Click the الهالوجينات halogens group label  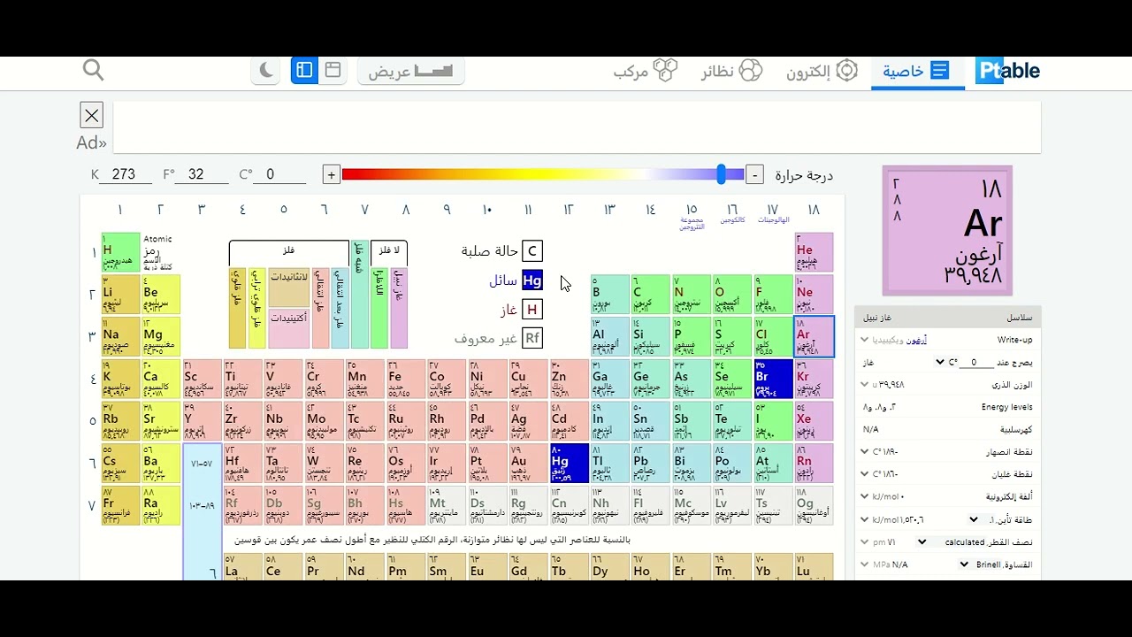(x=773, y=220)
